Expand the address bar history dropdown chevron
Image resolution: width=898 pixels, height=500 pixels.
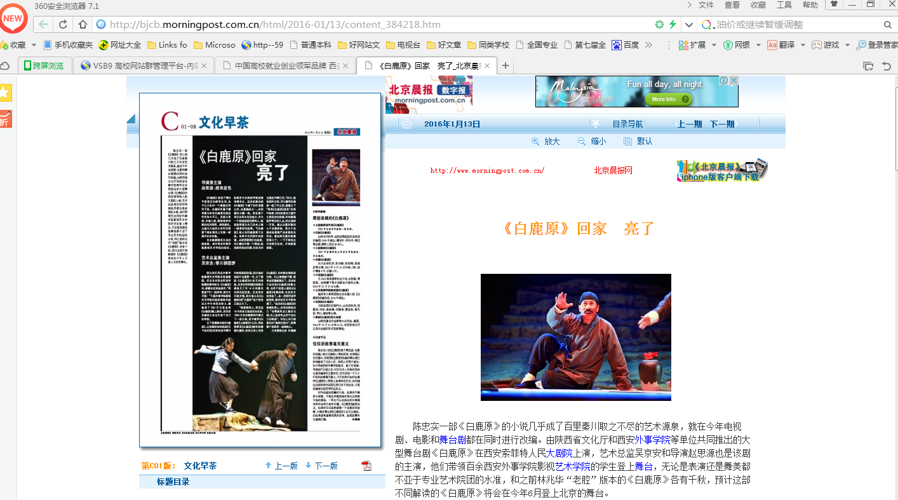[689, 25]
